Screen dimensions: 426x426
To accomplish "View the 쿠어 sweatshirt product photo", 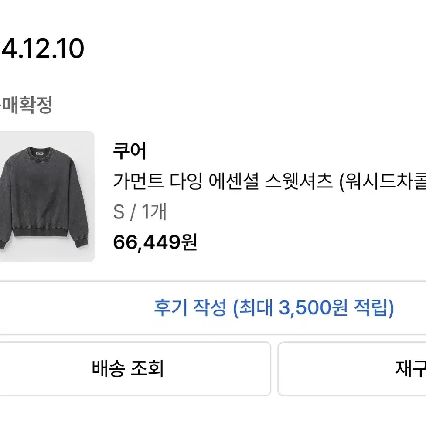I will (x=47, y=197).
